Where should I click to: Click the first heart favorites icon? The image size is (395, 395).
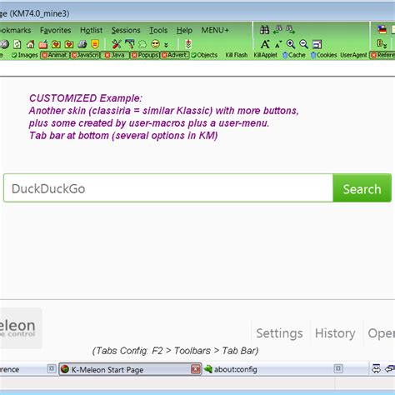56,44
